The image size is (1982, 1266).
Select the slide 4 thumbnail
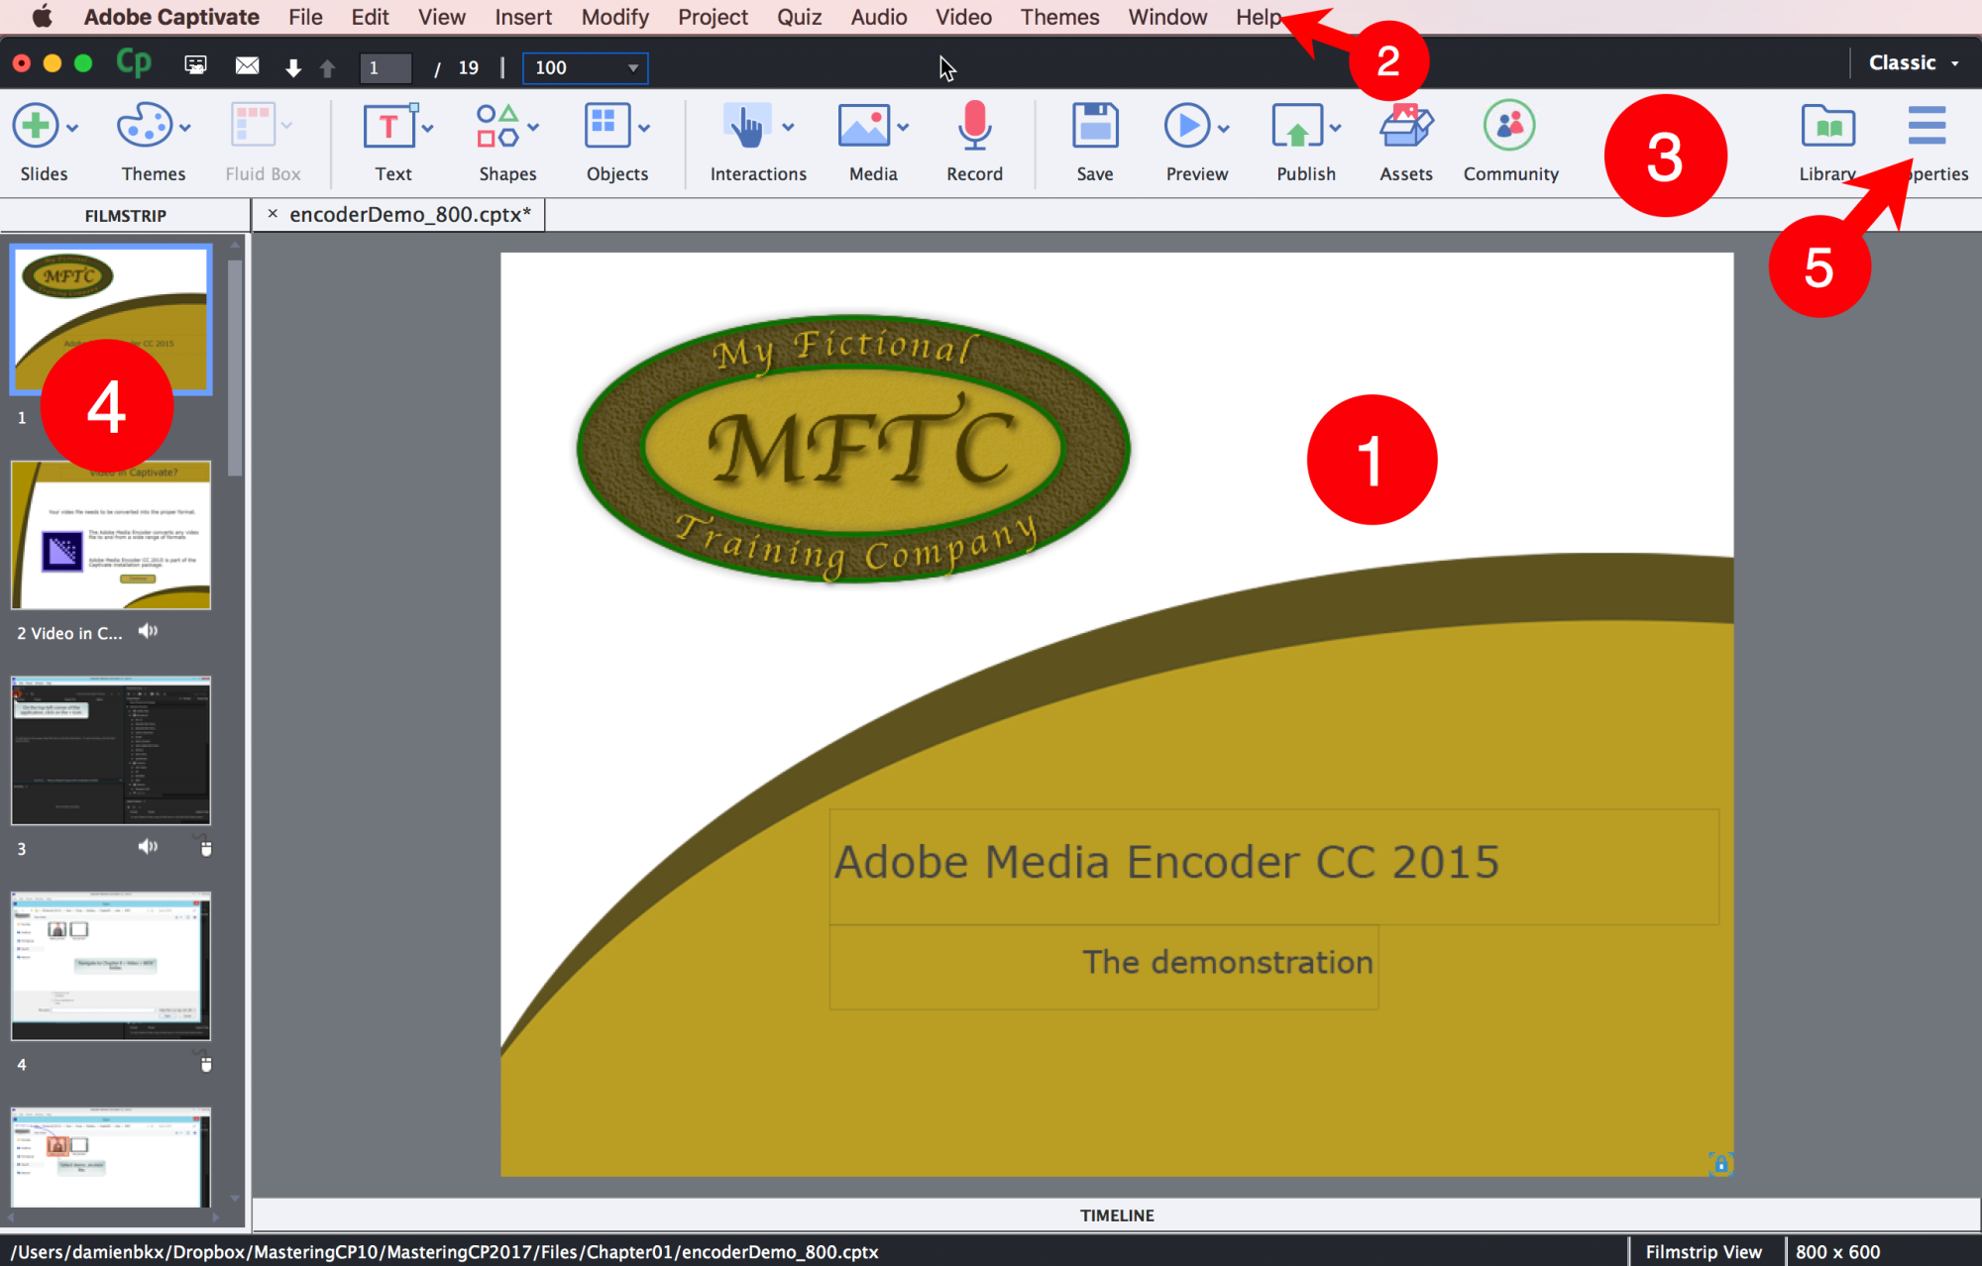coord(111,966)
